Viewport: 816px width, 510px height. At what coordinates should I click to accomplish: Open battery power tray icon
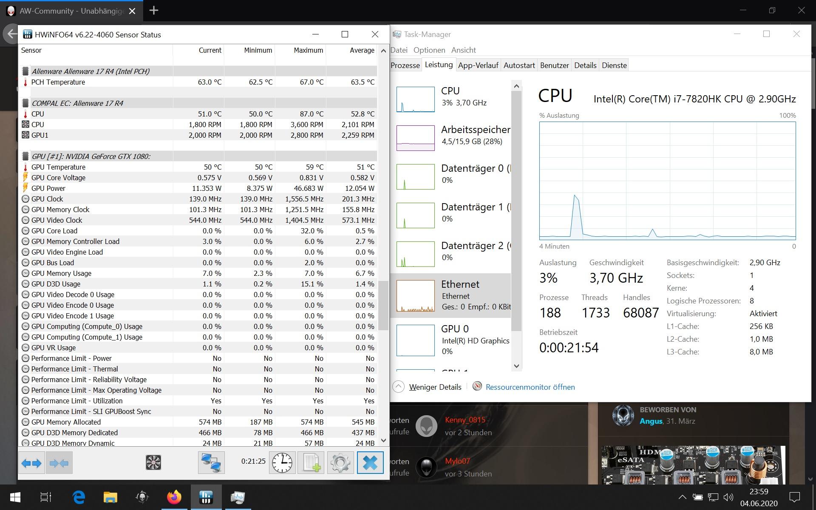697,497
